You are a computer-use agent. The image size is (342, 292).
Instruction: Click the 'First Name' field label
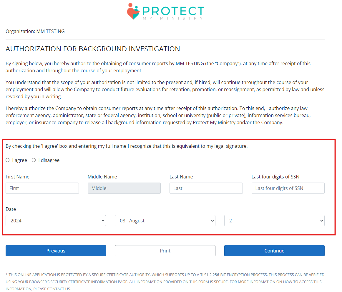coord(18,177)
